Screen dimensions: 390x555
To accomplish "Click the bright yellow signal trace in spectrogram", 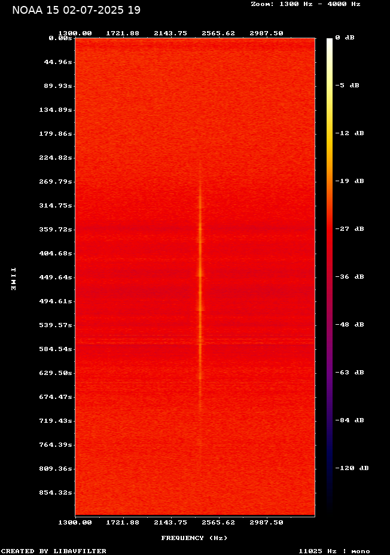I will pos(200,281).
